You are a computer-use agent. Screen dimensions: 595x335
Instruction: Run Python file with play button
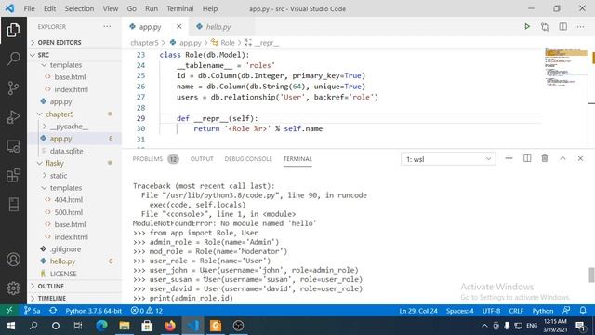527,27
